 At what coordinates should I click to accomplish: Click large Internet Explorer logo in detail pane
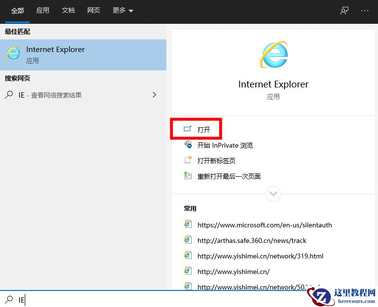click(x=273, y=55)
